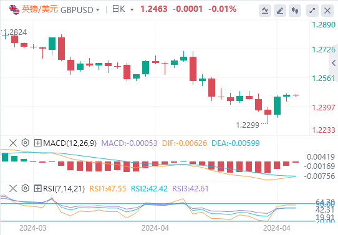Open the candlestick indicator settings icon
Screen dimensions: 338x235
pos(295,11)
